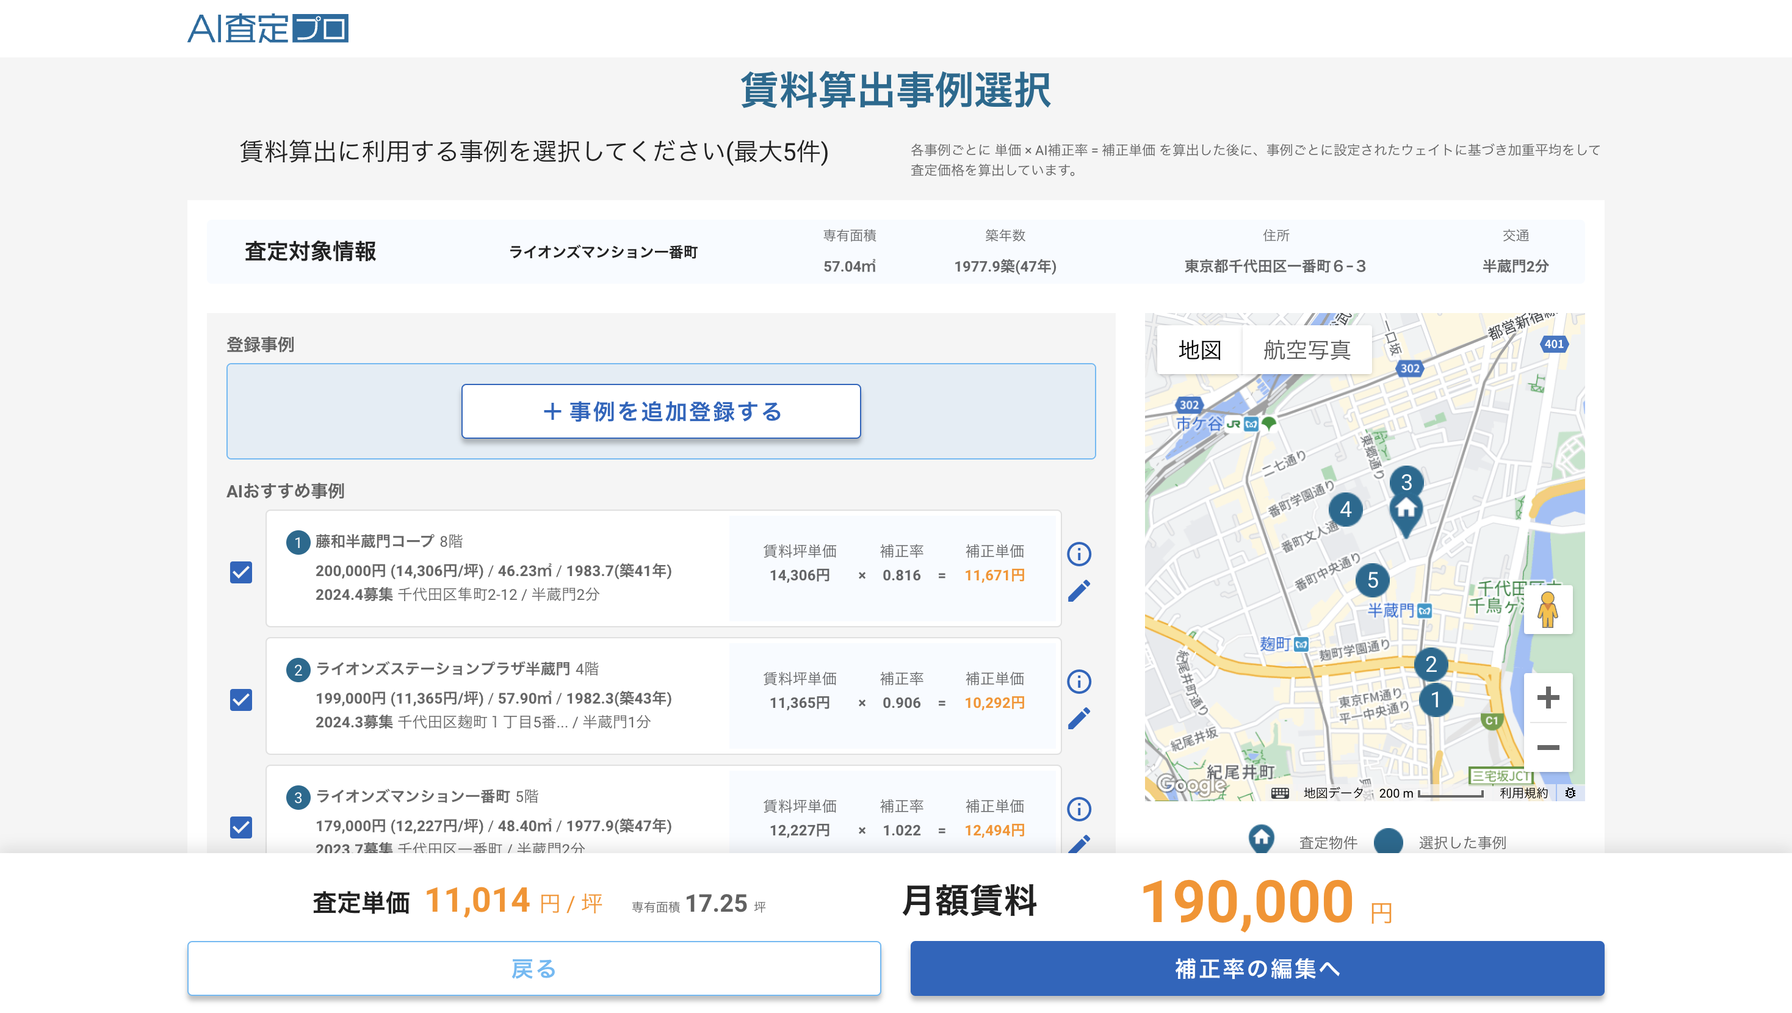
Task: Select the Street View pegman icon
Action: tap(1547, 610)
